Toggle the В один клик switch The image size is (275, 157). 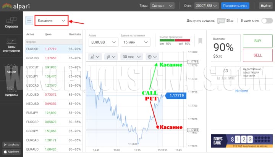266,21
